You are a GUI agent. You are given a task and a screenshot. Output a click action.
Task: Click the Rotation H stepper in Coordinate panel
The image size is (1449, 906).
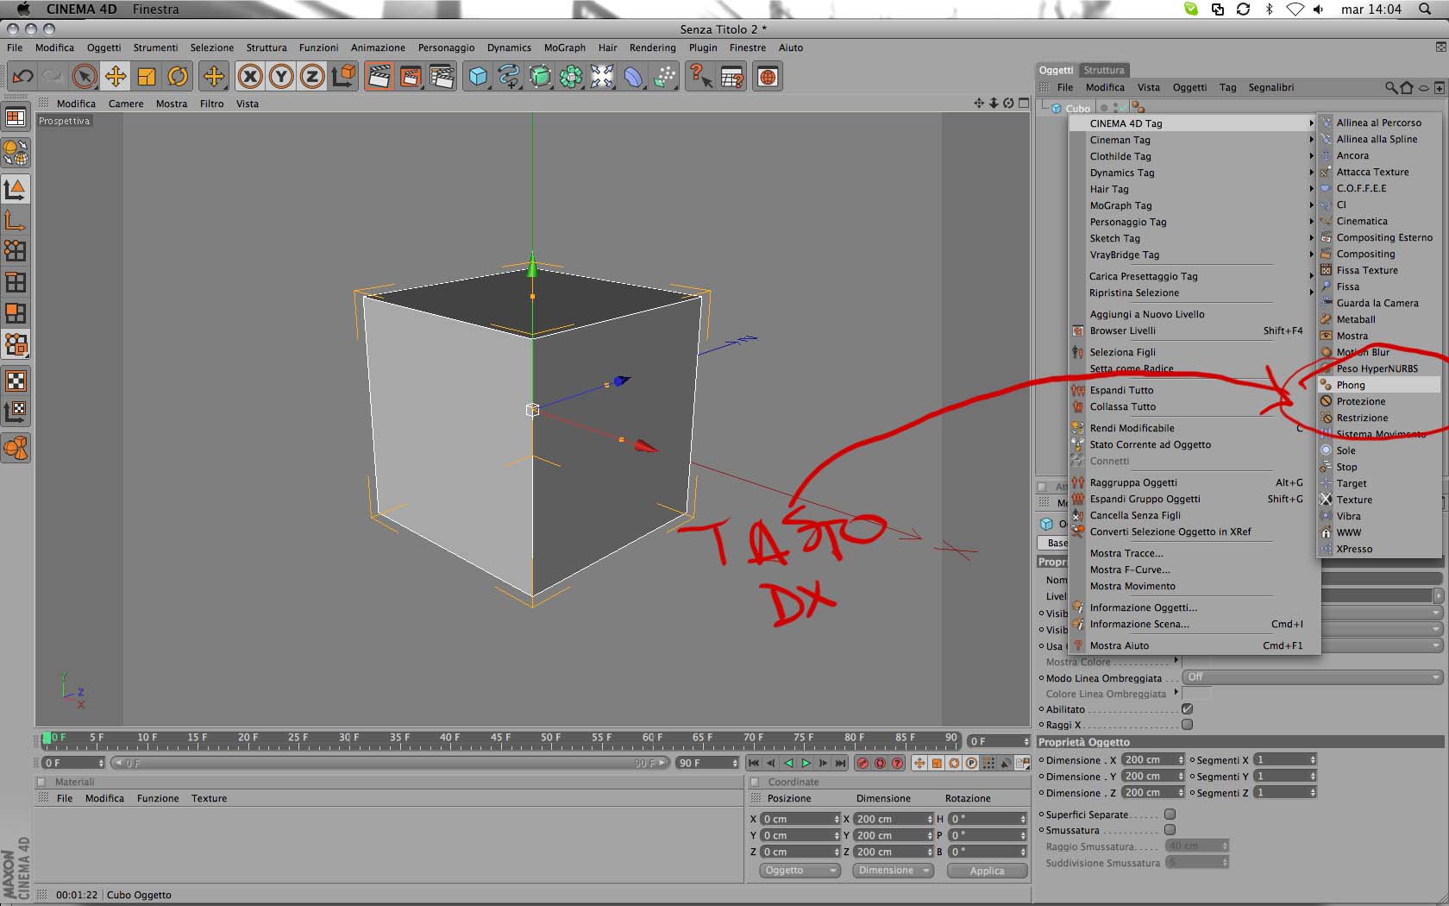[x=1023, y=819]
